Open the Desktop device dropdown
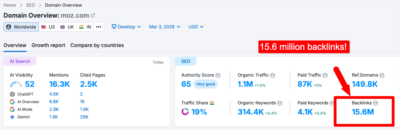 coord(126,27)
